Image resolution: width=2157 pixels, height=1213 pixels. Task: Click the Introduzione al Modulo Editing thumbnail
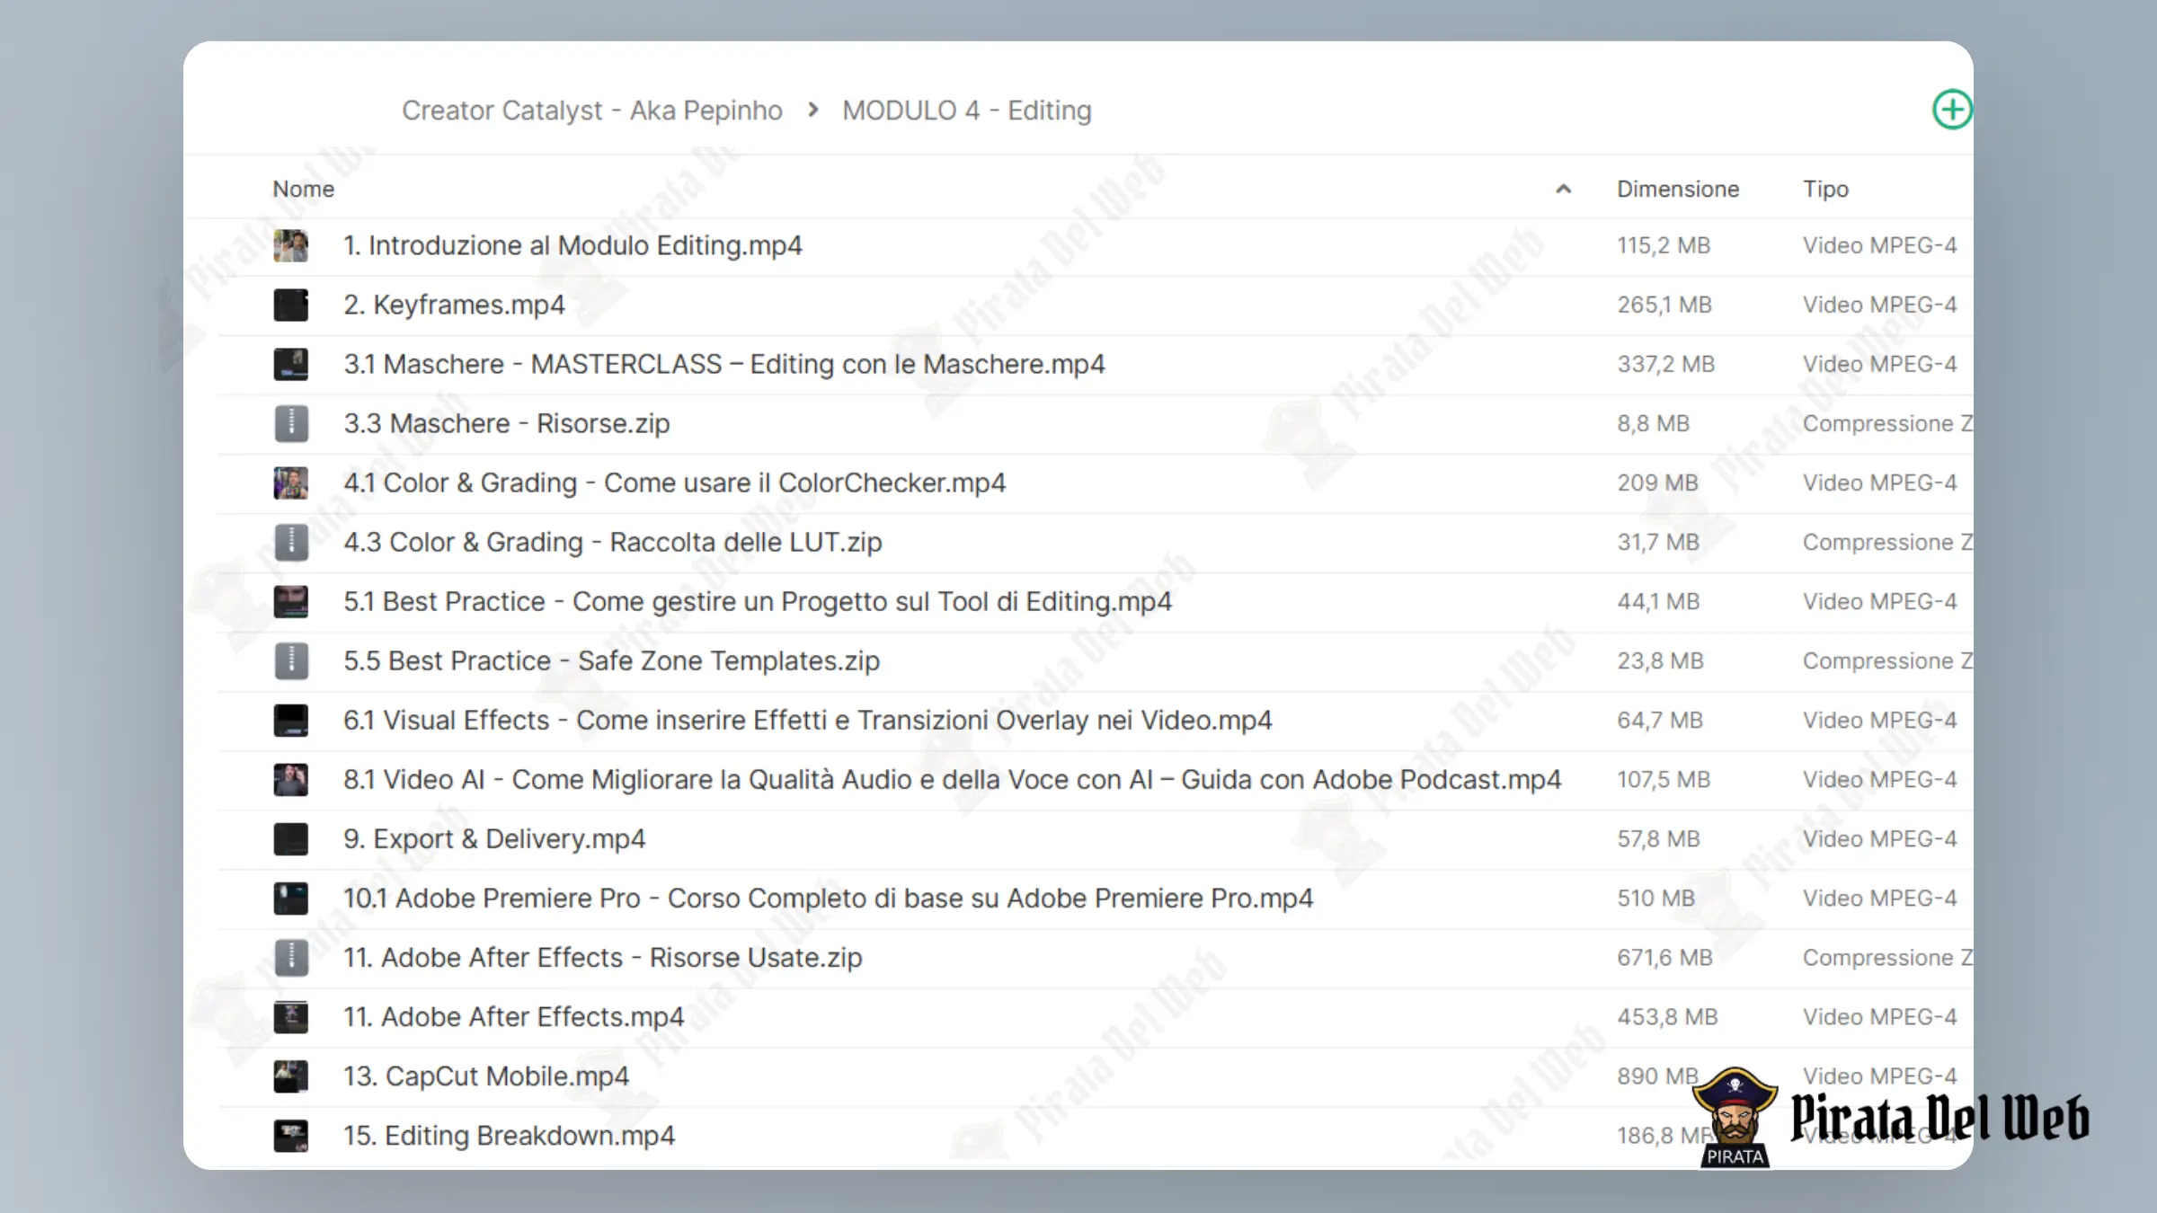[x=291, y=245]
